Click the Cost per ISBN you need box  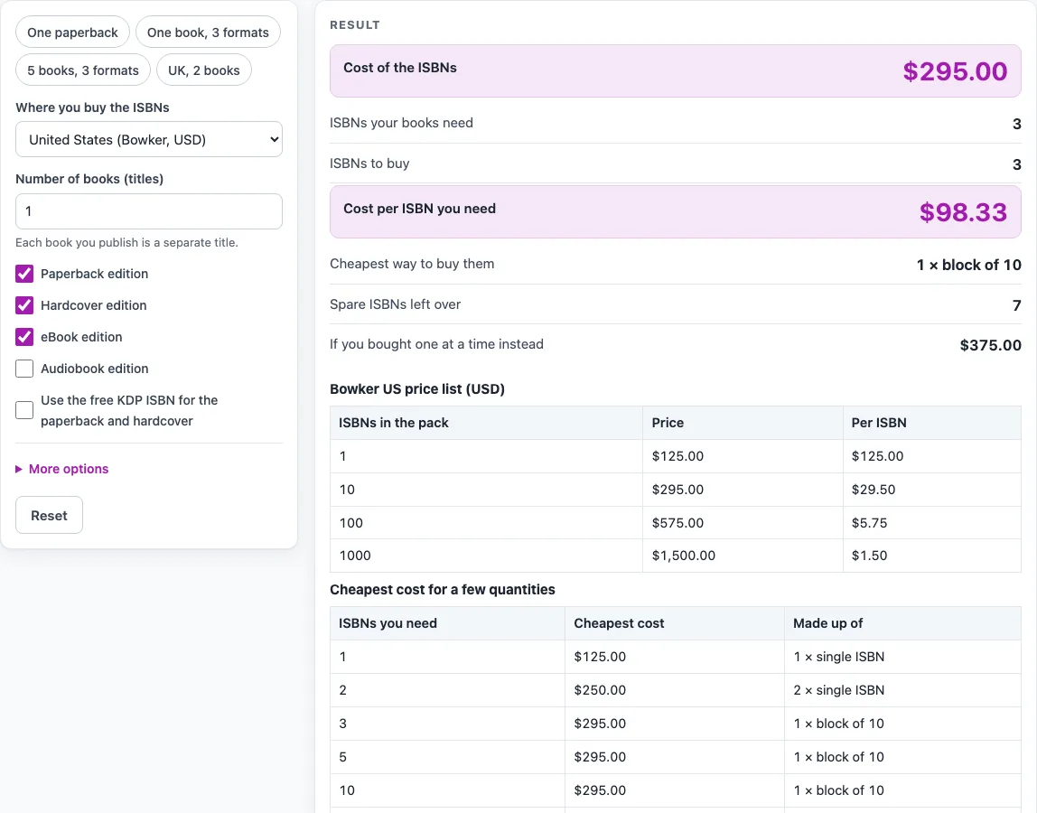(676, 211)
